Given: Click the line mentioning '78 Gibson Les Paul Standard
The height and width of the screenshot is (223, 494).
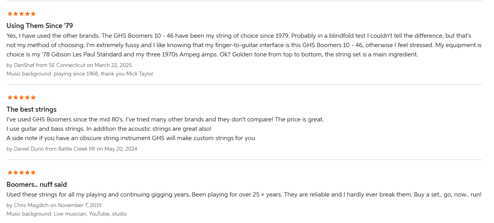Looking at the screenshot, I should tap(212, 54).
